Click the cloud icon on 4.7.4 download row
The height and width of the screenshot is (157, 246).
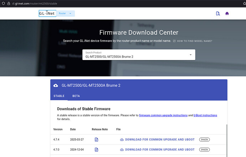(122, 140)
